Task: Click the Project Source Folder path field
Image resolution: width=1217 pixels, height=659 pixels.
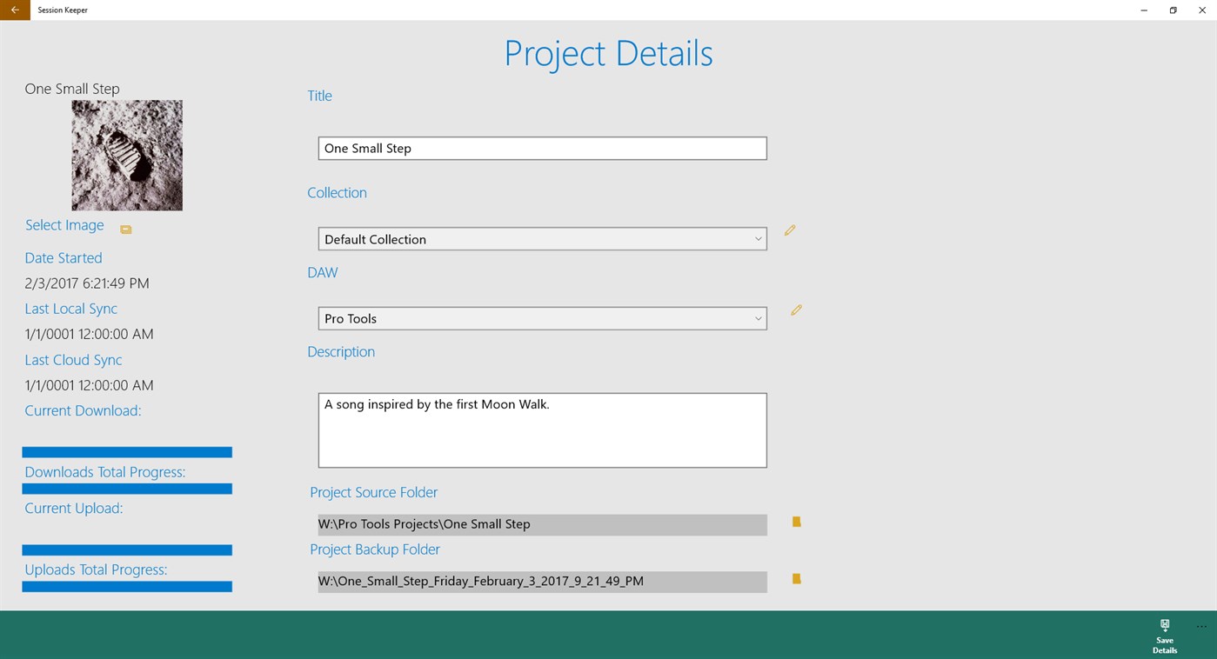Action: [x=542, y=524]
